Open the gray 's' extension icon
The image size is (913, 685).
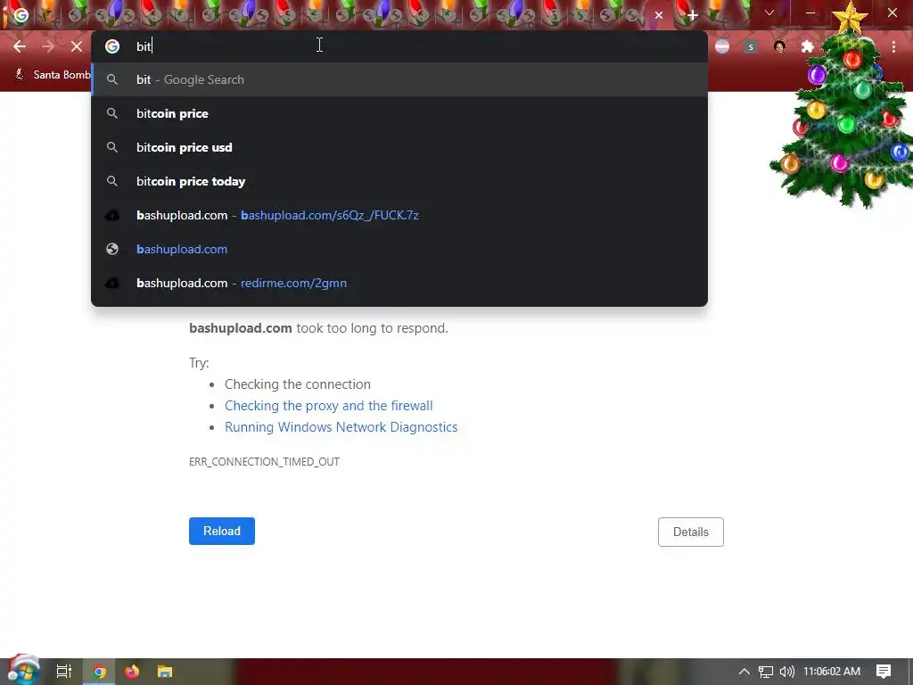[751, 46]
